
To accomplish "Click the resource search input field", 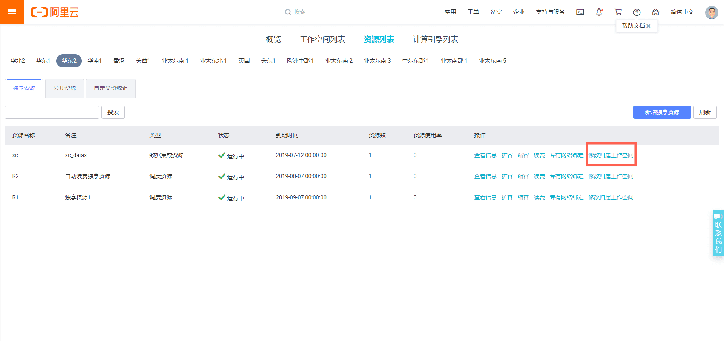I will pos(52,112).
